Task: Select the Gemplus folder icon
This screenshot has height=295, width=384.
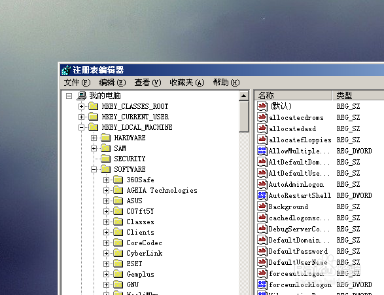Action: 118,274
